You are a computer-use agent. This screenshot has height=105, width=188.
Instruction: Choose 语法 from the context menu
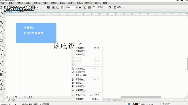coord(87,83)
